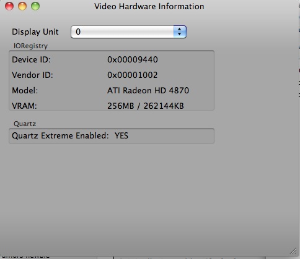
Task: Click the window resize grip handle
Action: point(293,251)
